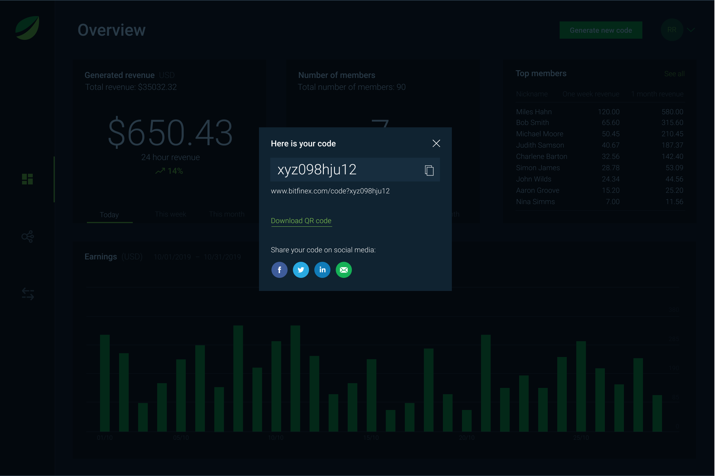Click the Bitfinex leaf logo
The width and height of the screenshot is (715, 476).
(x=27, y=28)
